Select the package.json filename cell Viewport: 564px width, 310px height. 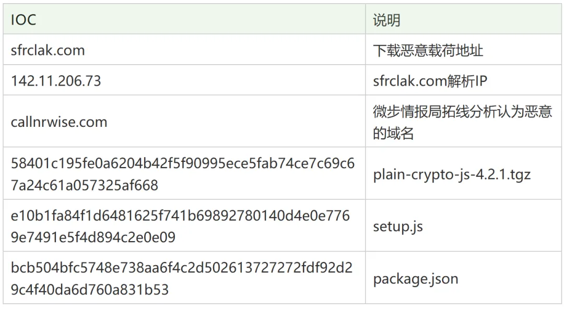click(x=416, y=279)
